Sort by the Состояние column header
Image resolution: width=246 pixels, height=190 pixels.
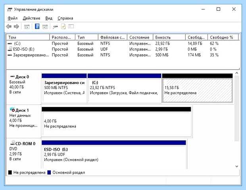[x=140, y=37]
